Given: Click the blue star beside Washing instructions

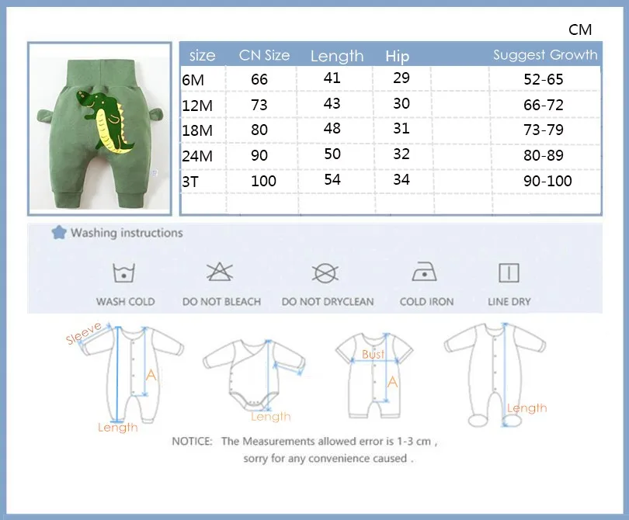Looking at the screenshot, I should click(x=59, y=232).
